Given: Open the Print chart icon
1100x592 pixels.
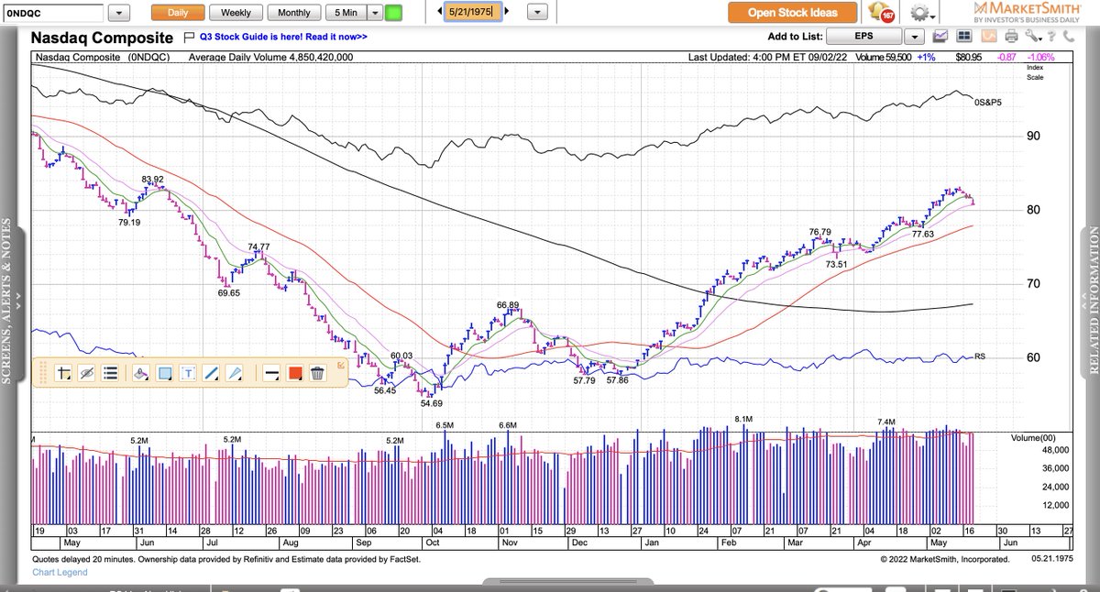Looking at the screenshot, I should pos(1011,36).
